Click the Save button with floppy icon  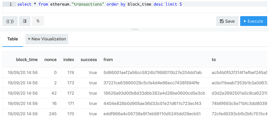227,21
